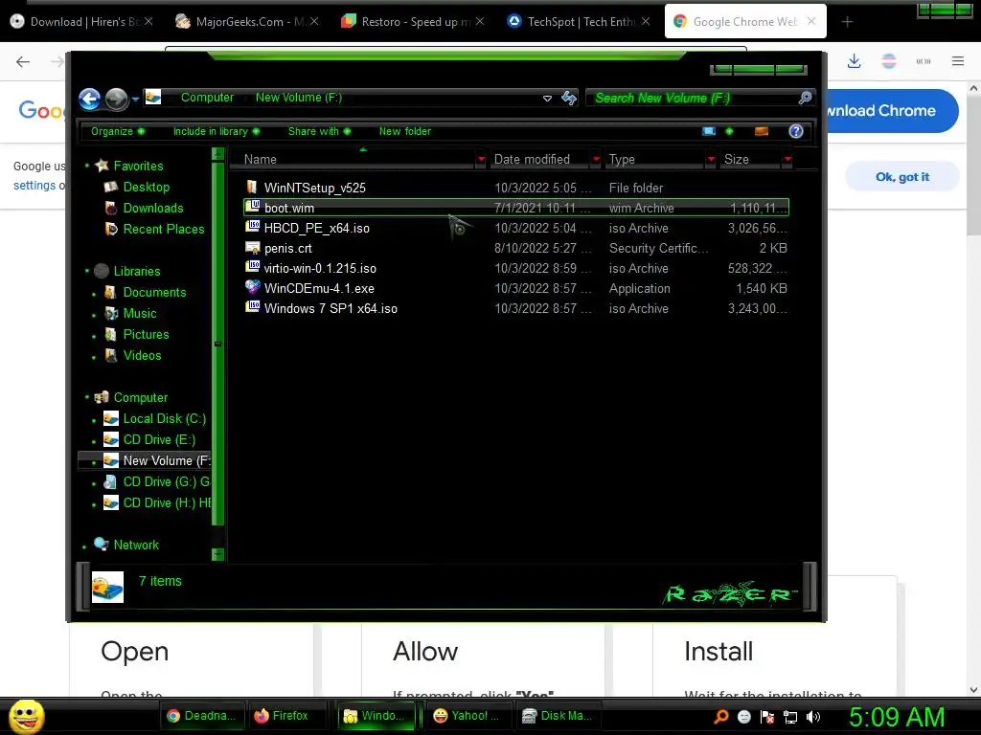Image resolution: width=981 pixels, height=735 pixels.
Task: Open the Include in library menu
Action: [x=216, y=131]
